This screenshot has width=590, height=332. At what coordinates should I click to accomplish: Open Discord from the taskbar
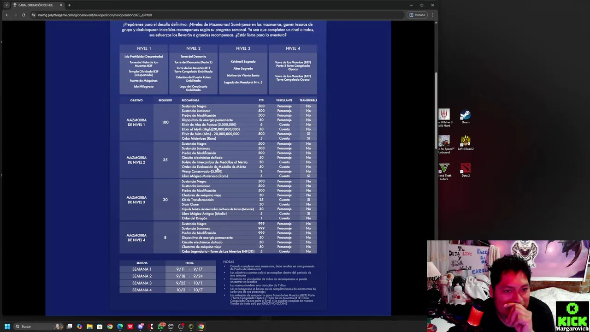tap(141, 326)
